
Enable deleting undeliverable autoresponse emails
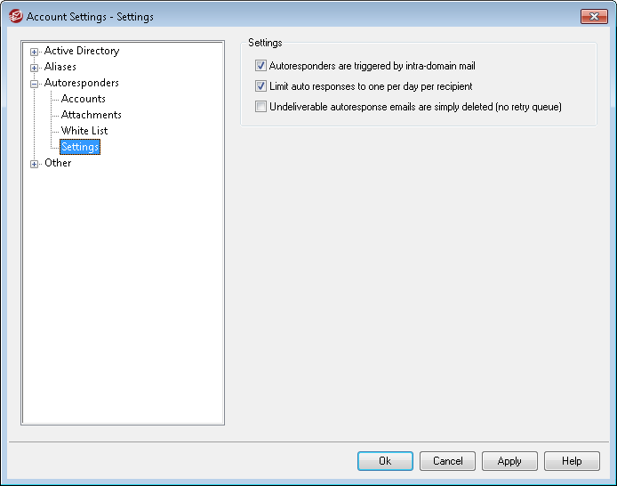(260, 107)
